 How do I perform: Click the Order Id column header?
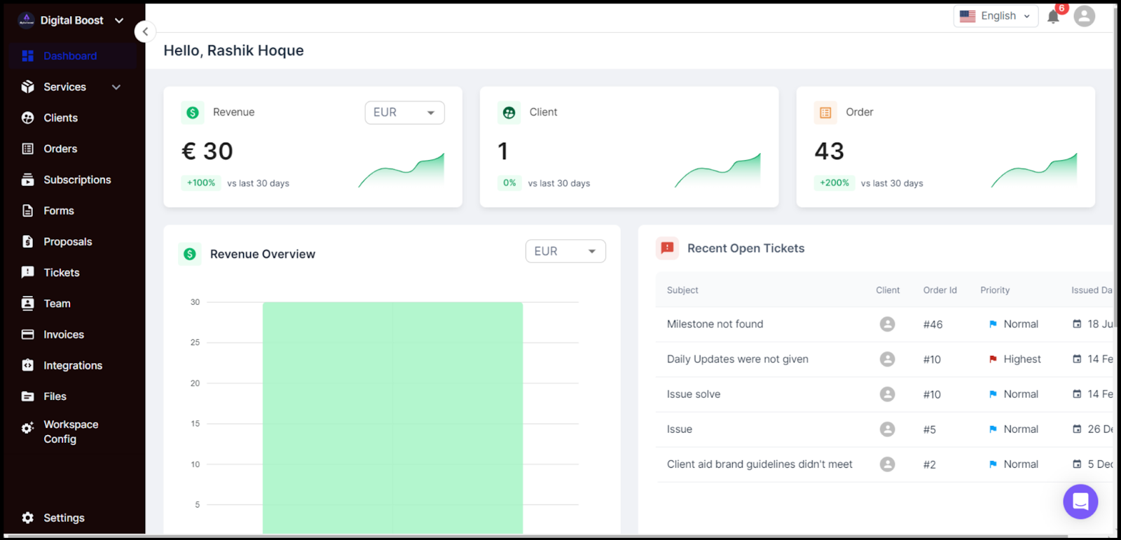940,290
